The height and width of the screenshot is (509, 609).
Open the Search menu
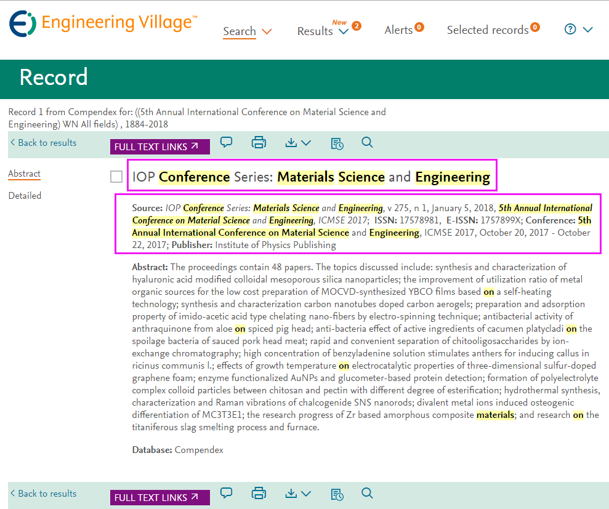240,31
